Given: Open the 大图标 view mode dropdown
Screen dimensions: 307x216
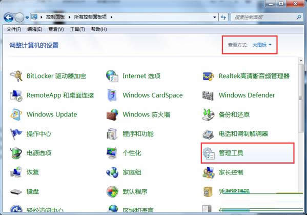Looking at the screenshot, I should point(262,45).
